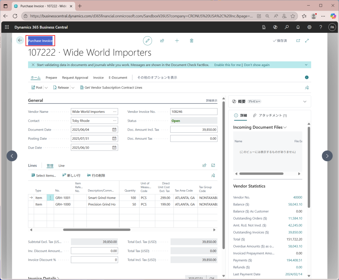This screenshot has width=339, height=280.
Task: Open the E-Document menu
Action: click(x=118, y=78)
